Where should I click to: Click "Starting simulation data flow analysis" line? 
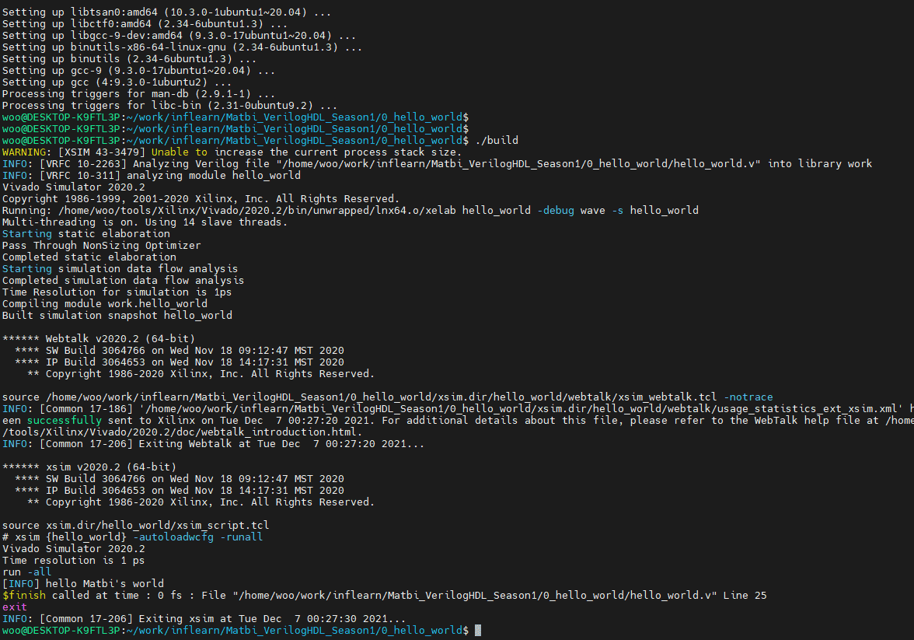[120, 268]
